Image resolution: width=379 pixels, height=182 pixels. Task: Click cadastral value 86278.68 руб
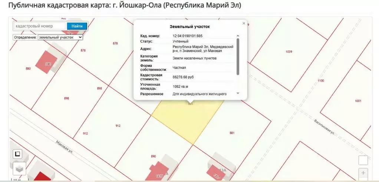tap(183, 77)
